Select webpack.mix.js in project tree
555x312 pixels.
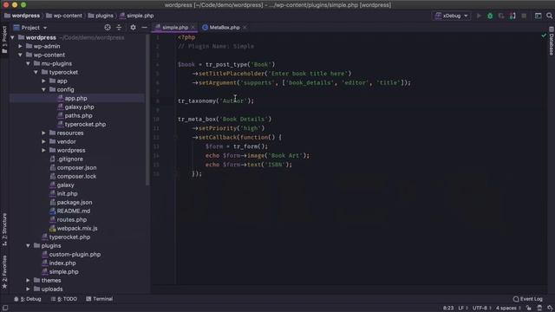tap(77, 228)
